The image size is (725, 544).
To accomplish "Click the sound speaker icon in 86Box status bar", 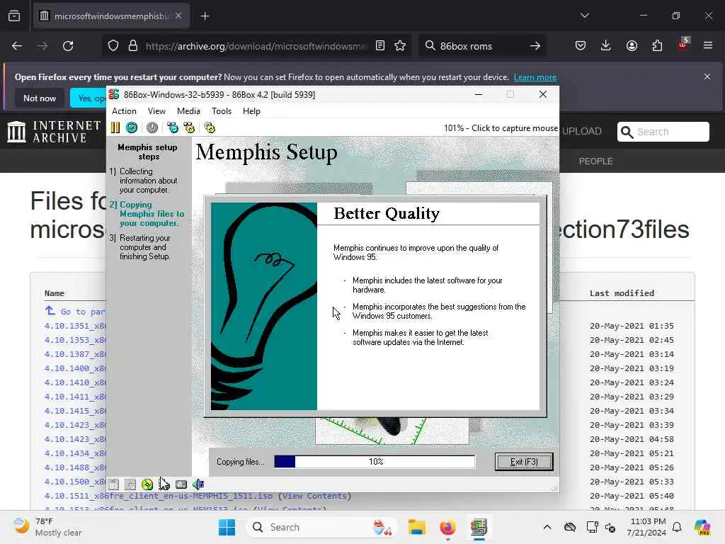I will [x=198, y=484].
